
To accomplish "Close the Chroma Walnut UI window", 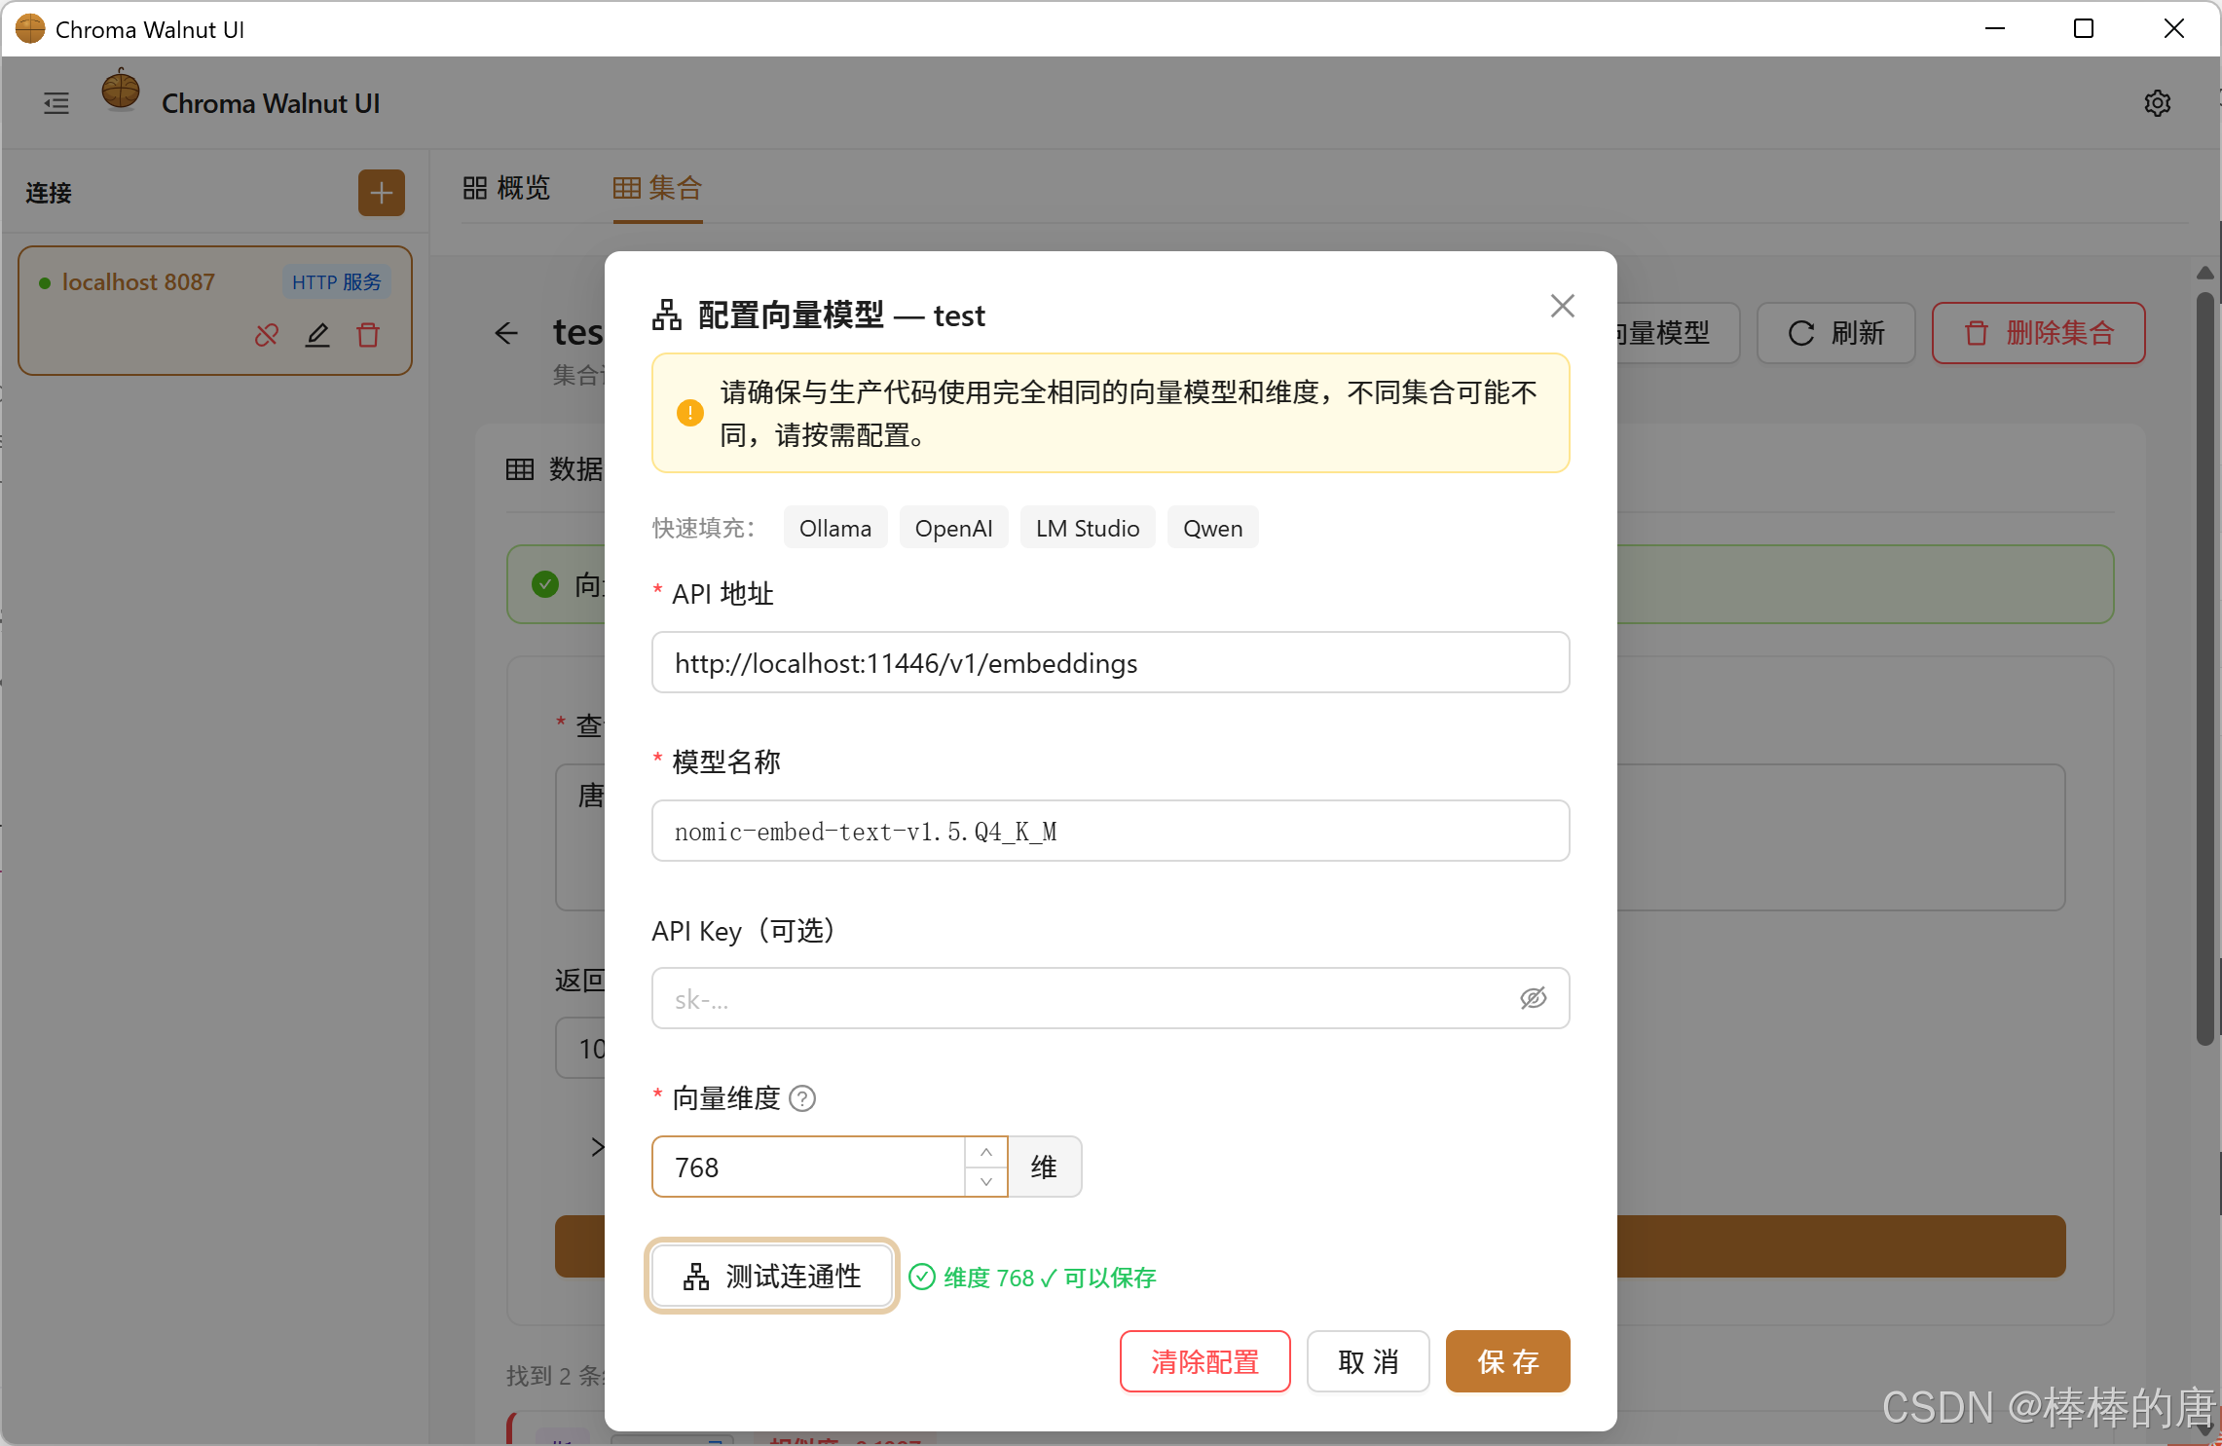I will tap(2174, 28).
